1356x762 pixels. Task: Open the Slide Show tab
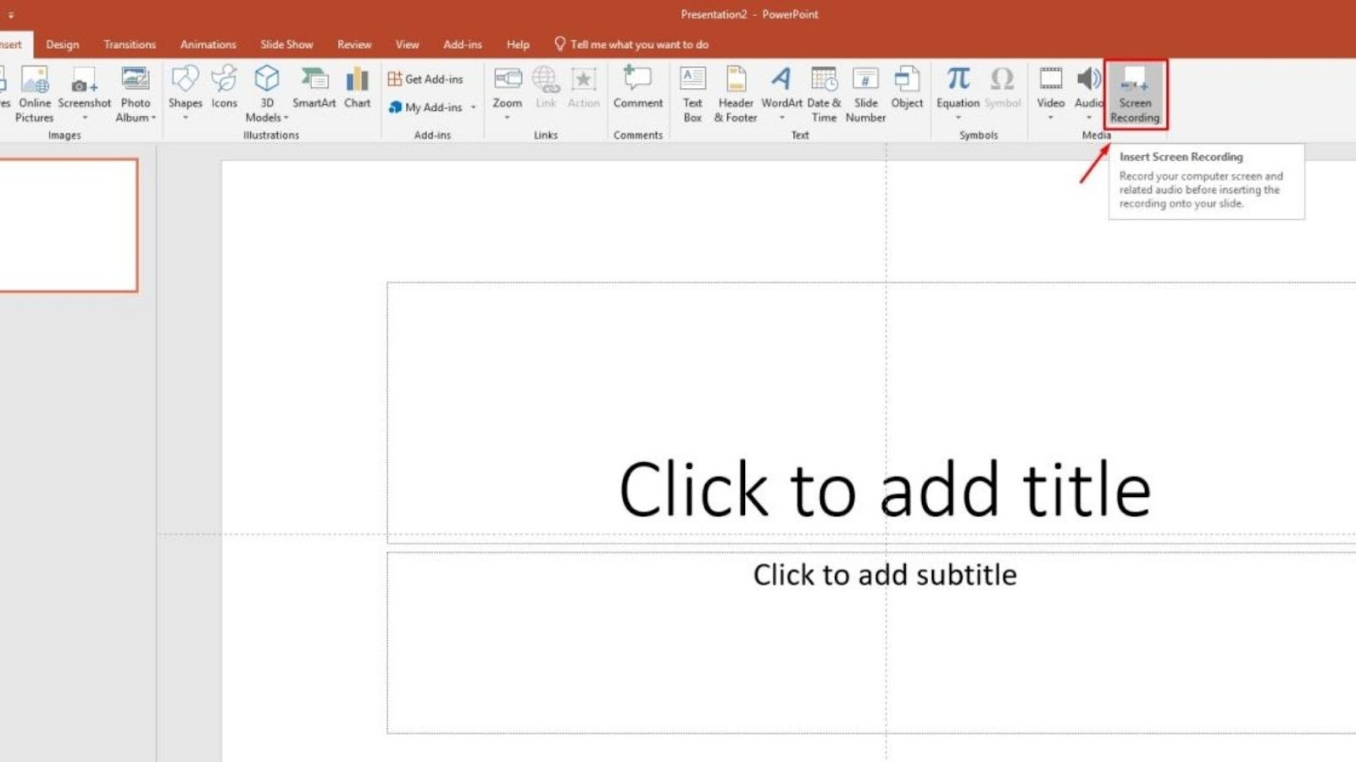(x=286, y=45)
